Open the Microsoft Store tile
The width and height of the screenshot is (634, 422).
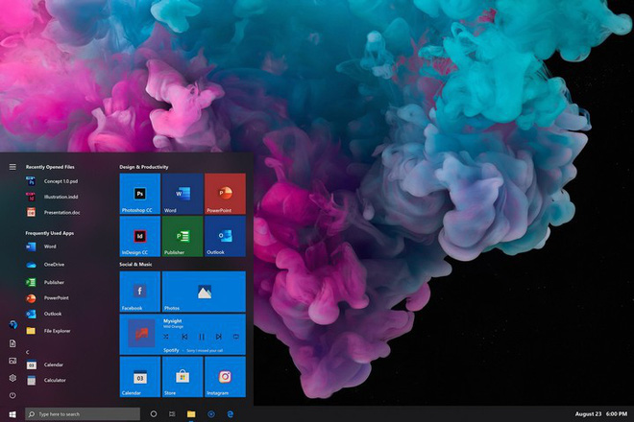pos(183,377)
